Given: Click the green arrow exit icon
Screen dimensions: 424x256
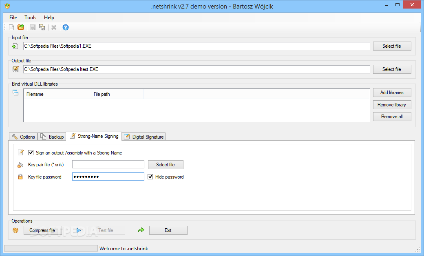Looking at the screenshot, I should [x=141, y=230].
